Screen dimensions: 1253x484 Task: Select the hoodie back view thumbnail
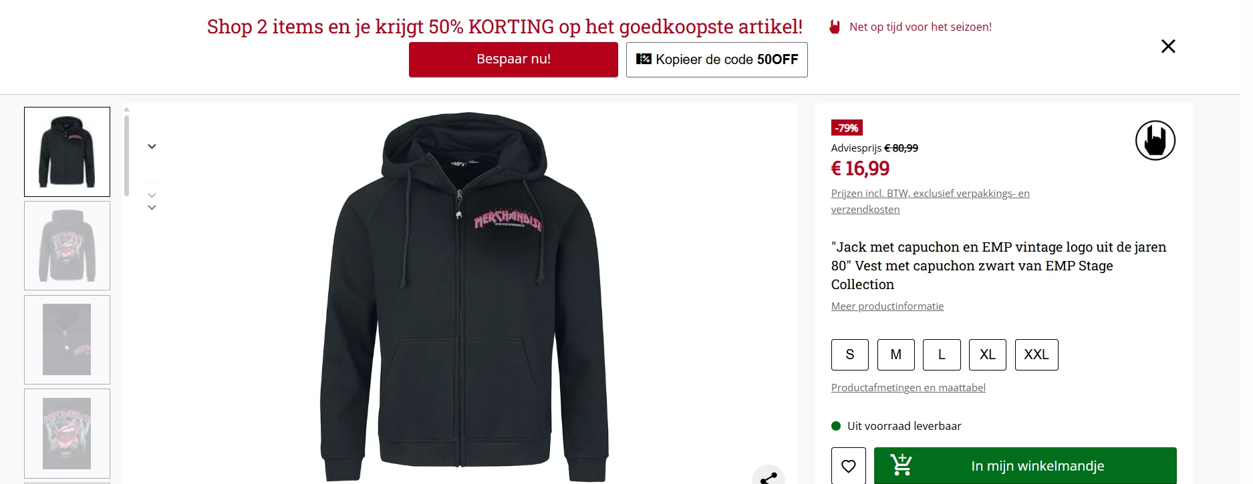(67, 246)
